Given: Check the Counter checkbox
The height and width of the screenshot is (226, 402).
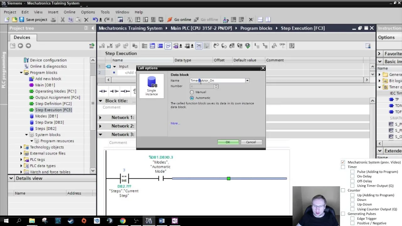Looking at the screenshot, I should 343,190.
